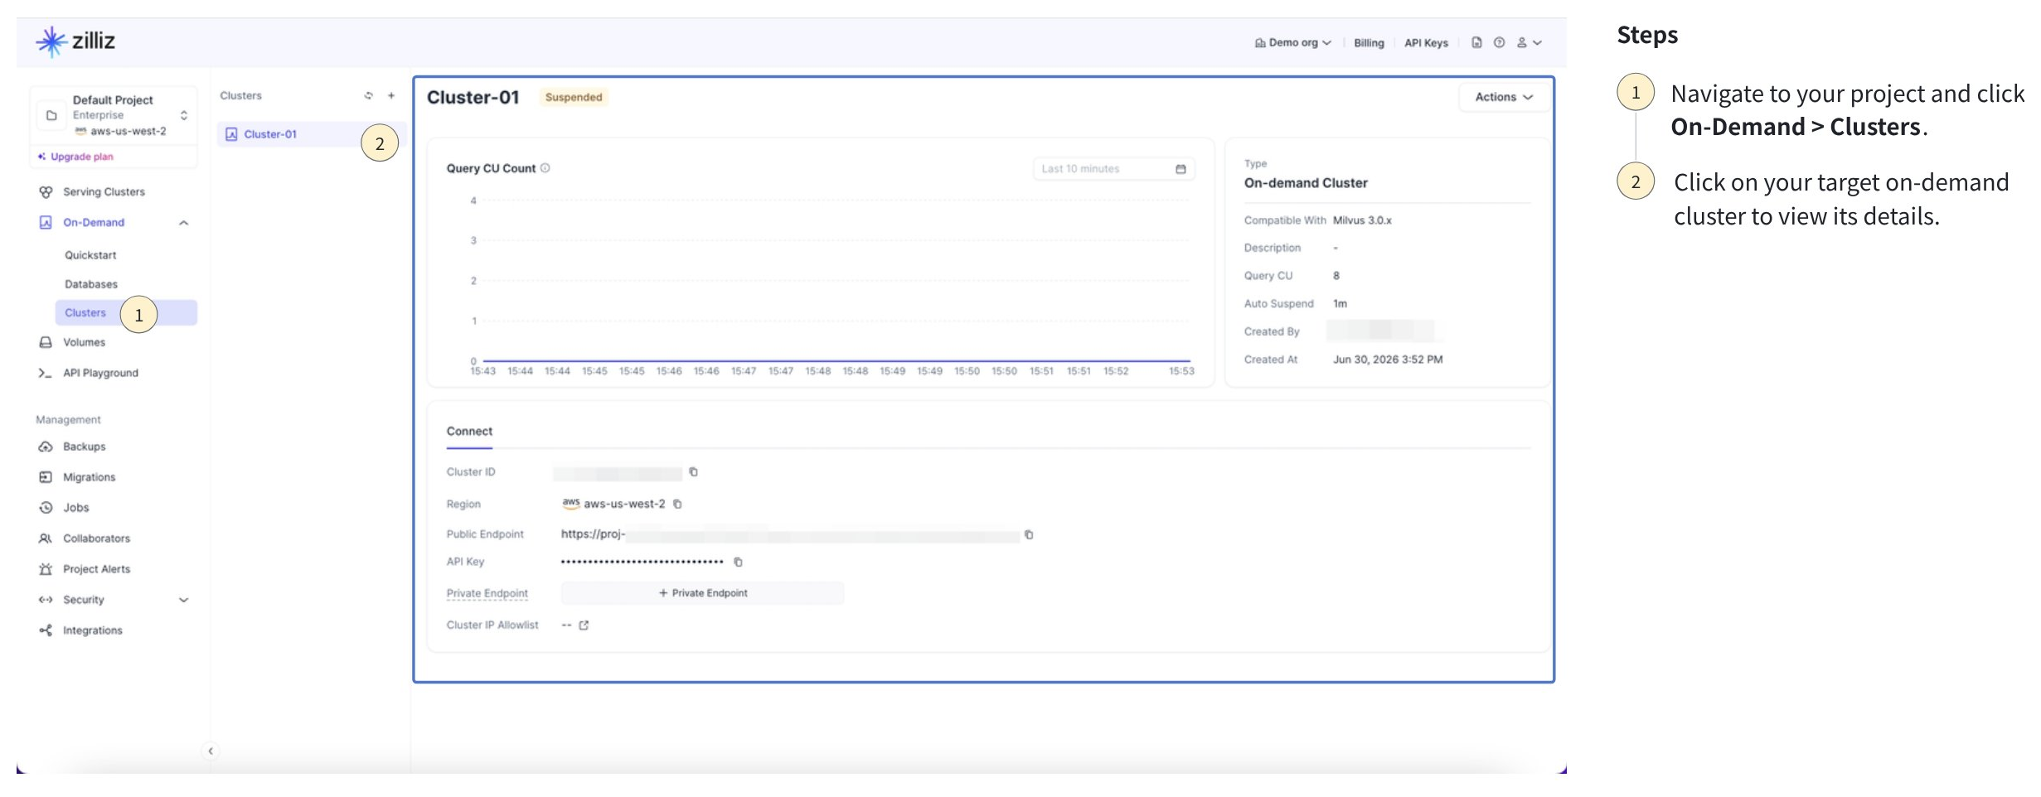Click the Auto Suspend 1m value
Image resolution: width=2041 pixels, height=797 pixels.
[1340, 304]
